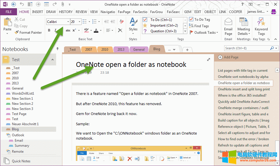Select the superscript formatting icon

pos(74,30)
